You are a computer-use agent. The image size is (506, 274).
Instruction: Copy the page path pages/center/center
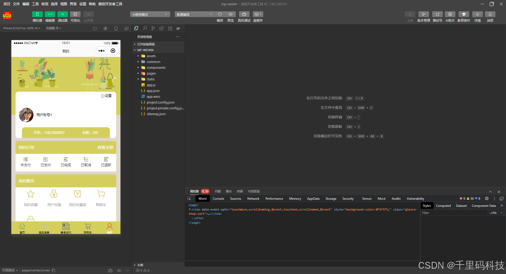tap(53, 271)
